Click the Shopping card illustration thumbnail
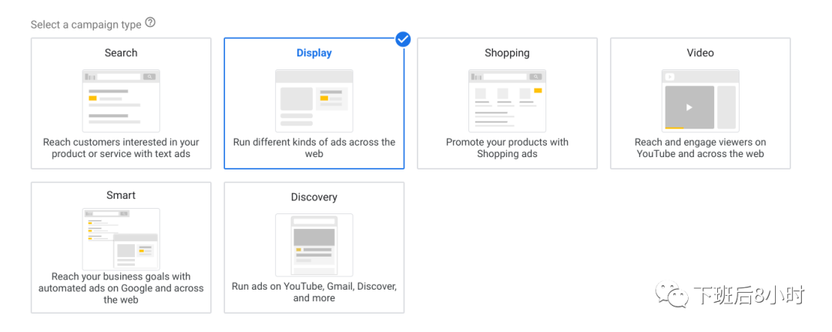 507,101
